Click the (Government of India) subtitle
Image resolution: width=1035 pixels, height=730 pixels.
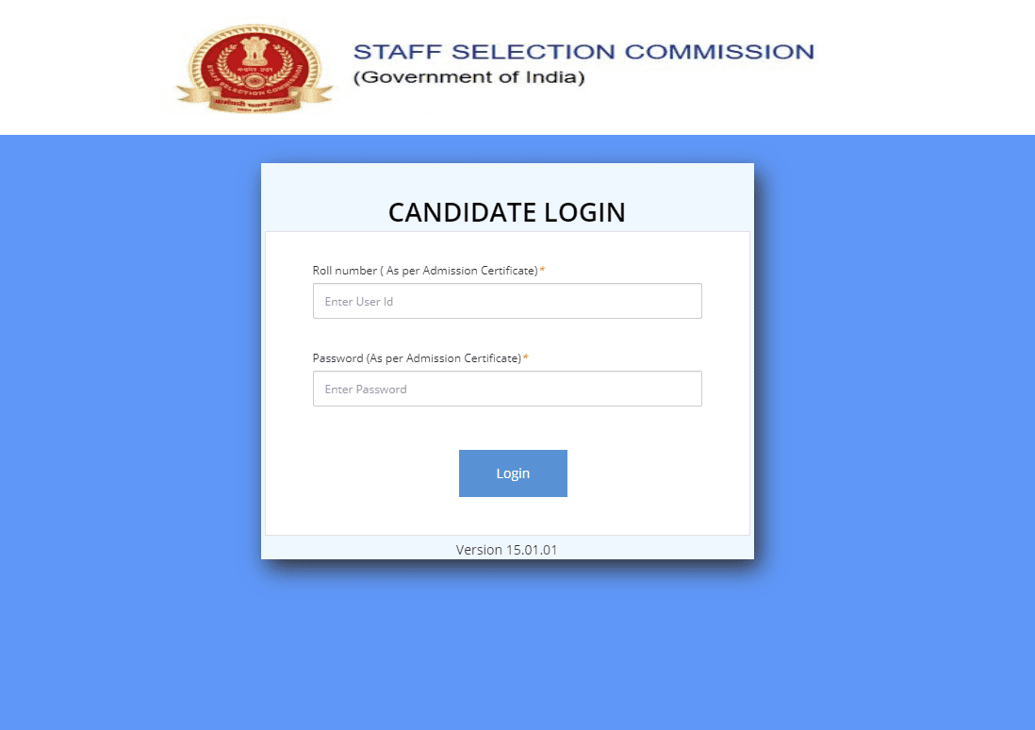(x=468, y=78)
